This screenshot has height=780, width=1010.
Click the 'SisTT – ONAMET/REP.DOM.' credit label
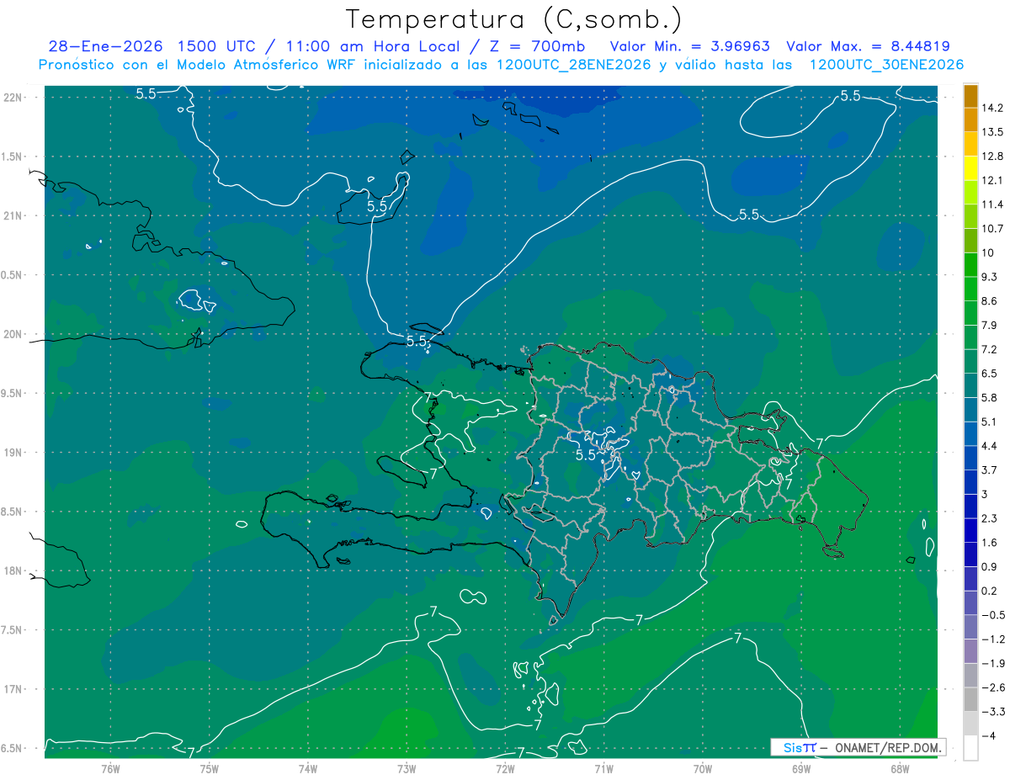click(x=858, y=747)
